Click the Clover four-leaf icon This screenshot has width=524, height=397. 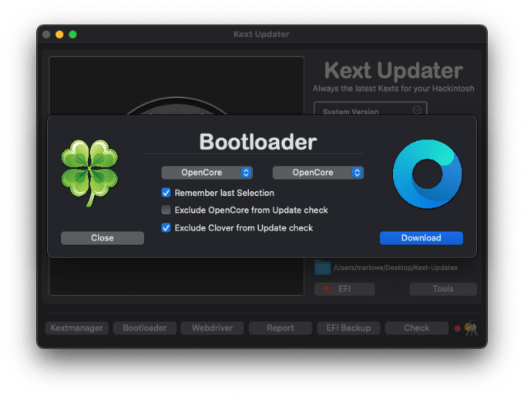(89, 173)
